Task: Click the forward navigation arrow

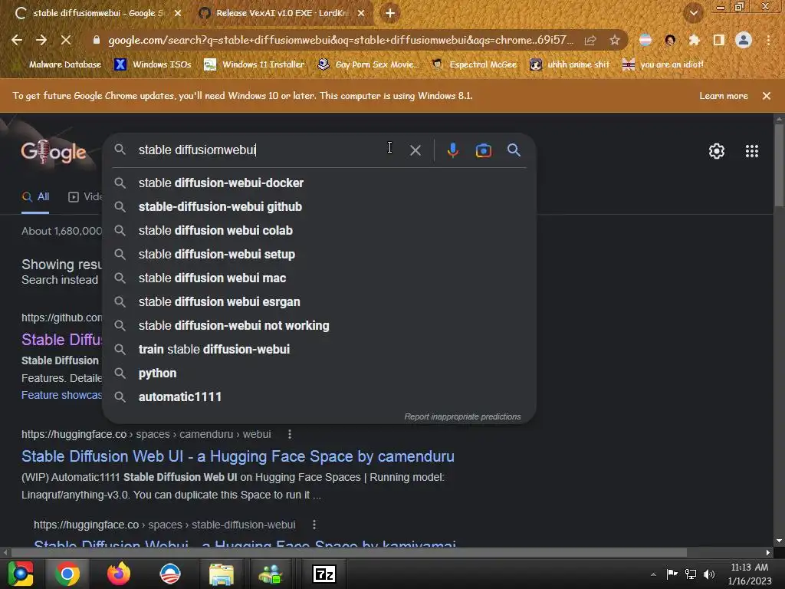Action: coord(41,40)
